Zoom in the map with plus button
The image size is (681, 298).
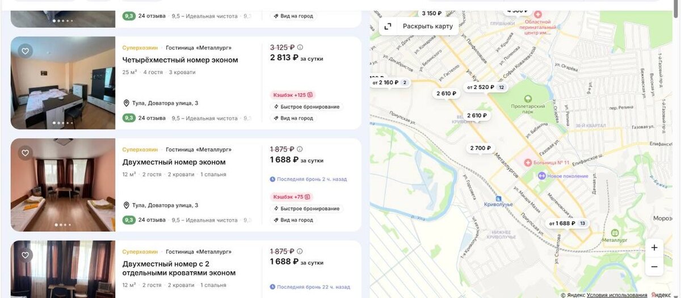tap(654, 248)
